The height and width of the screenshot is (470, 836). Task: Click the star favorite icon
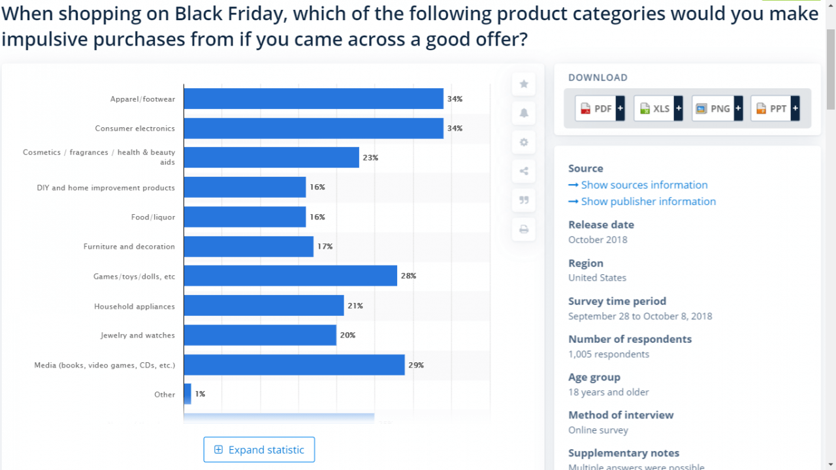[x=523, y=84]
